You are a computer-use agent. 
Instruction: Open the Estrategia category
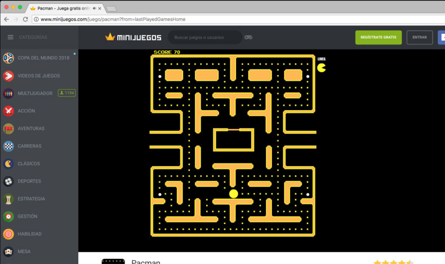pyautogui.click(x=31, y=199)
